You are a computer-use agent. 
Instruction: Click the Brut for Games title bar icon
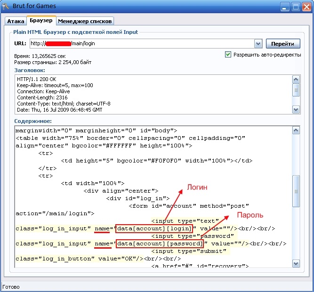[6, 6]
